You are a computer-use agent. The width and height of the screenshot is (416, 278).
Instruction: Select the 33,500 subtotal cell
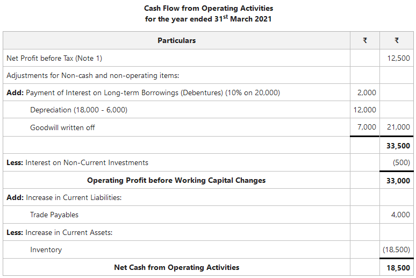click(398, 145)
